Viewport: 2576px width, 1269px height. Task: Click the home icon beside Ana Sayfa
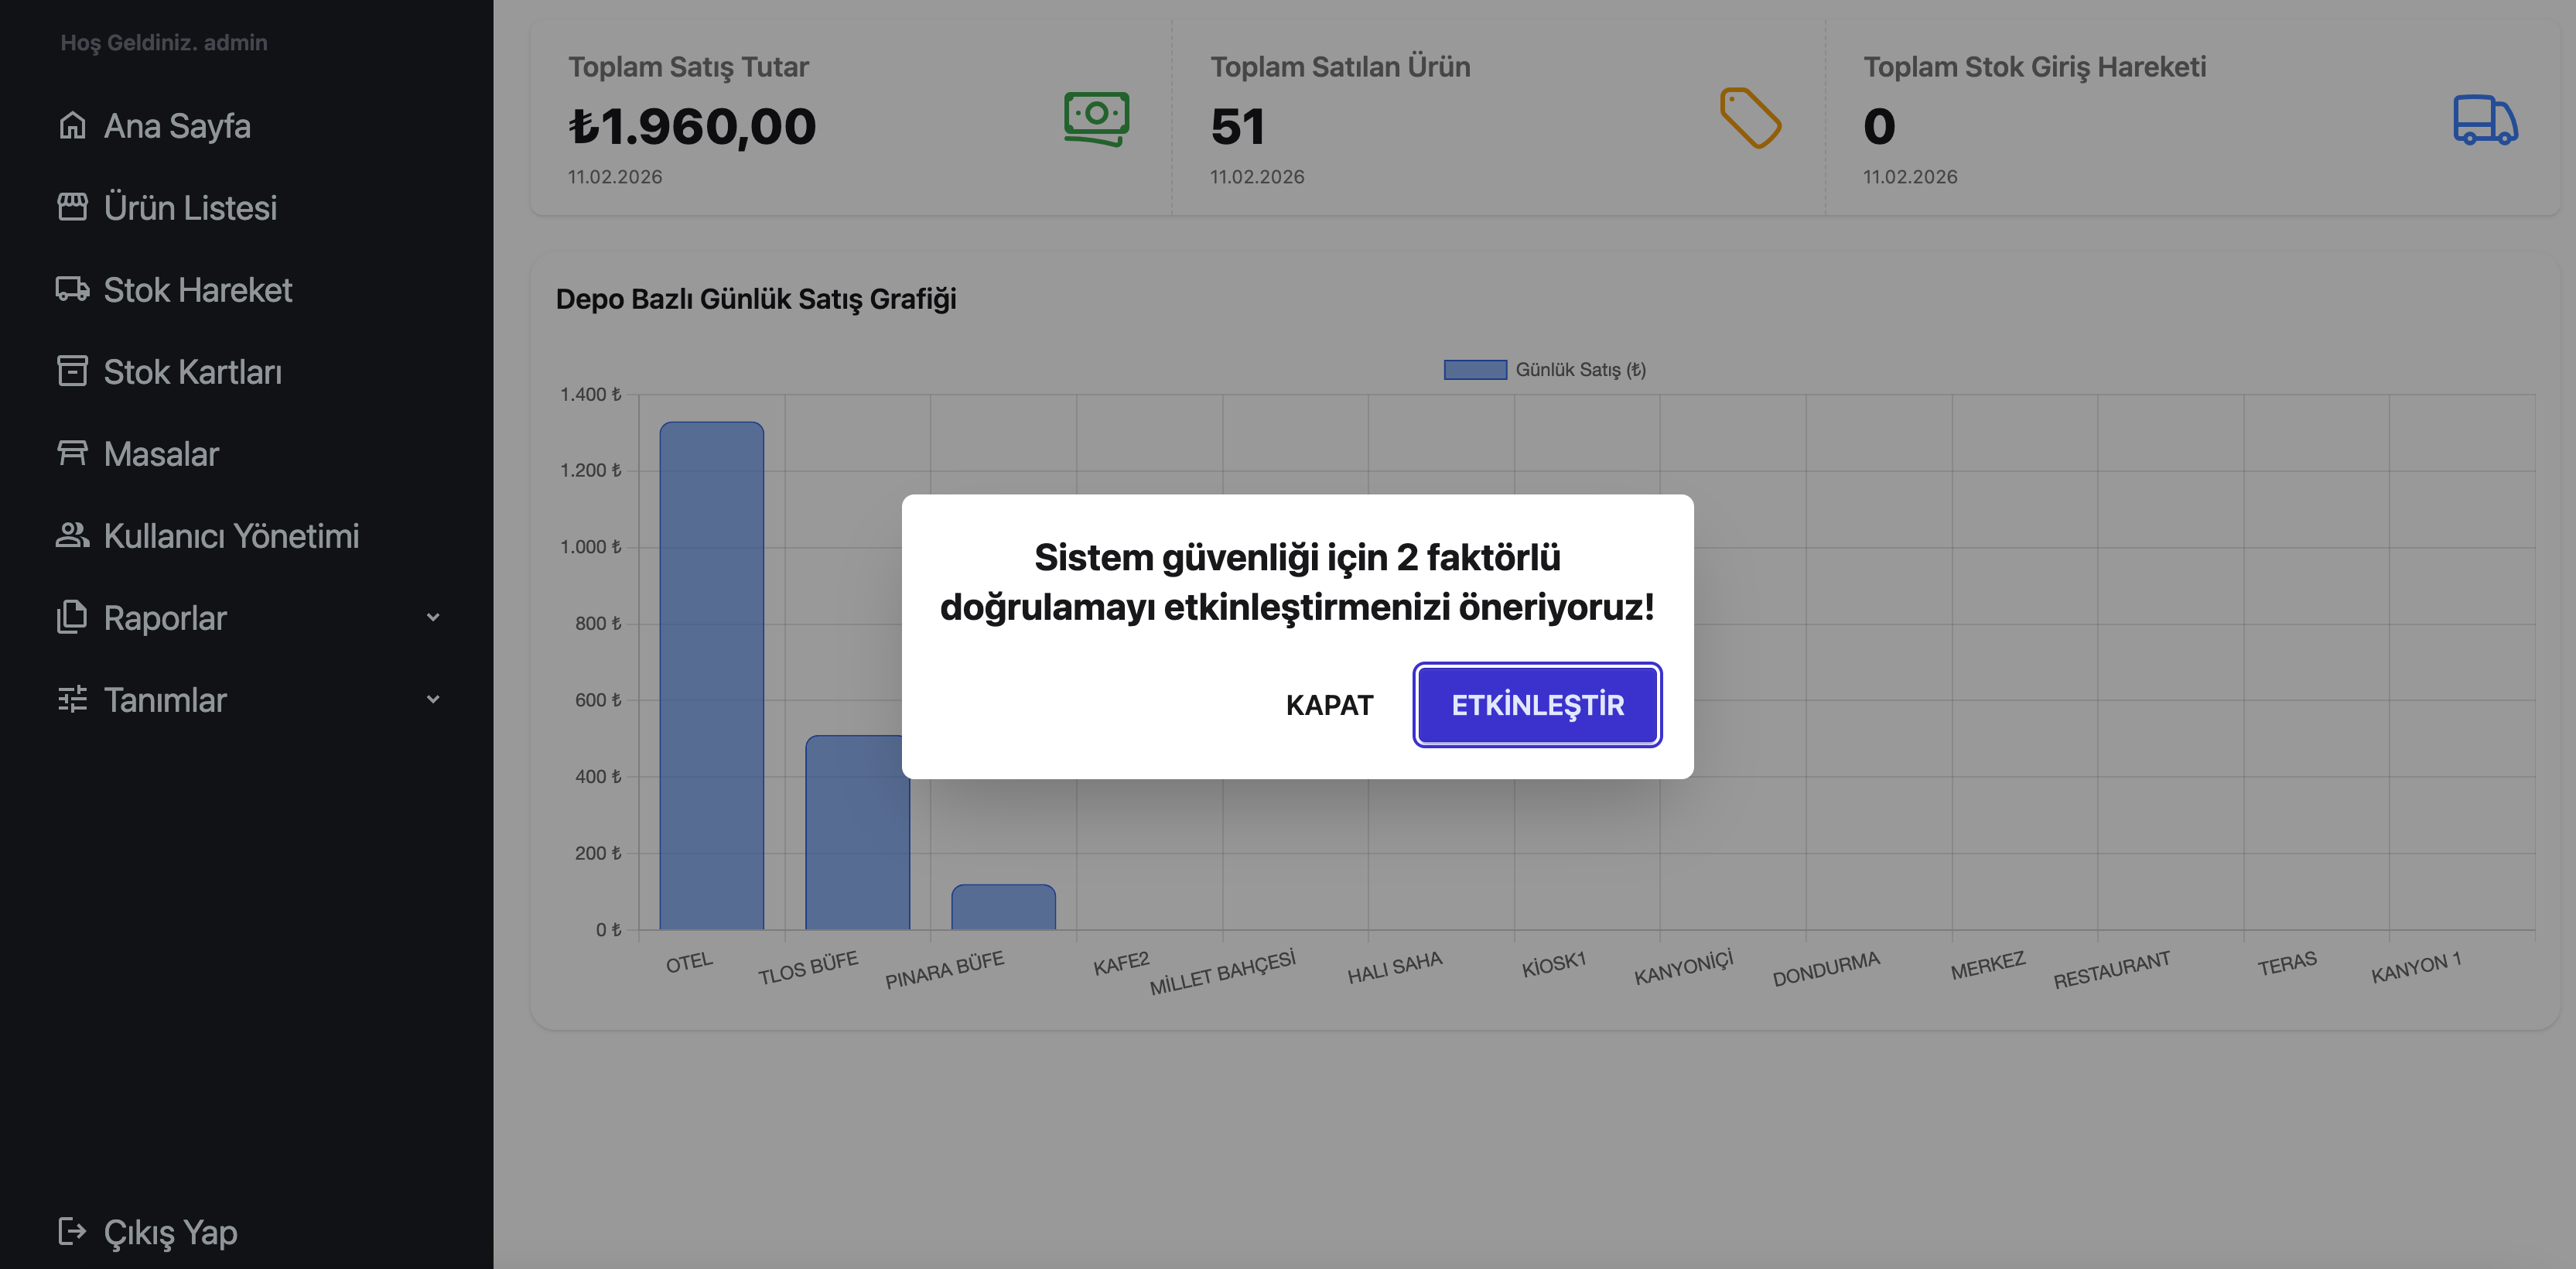72,126
